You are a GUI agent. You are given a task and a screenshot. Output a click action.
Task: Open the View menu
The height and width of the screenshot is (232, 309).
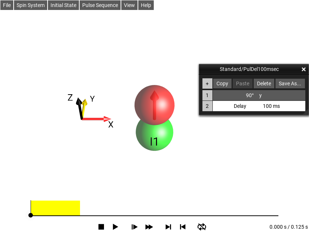tap(129, 5)
